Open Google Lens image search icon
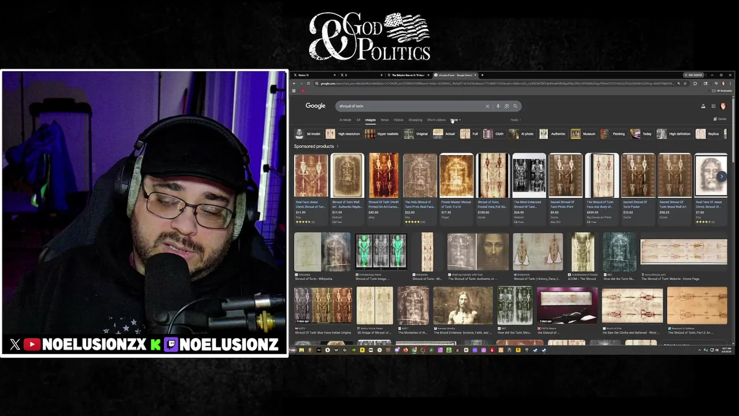Viewport: 739px width, 416px height. pos(507,106)
